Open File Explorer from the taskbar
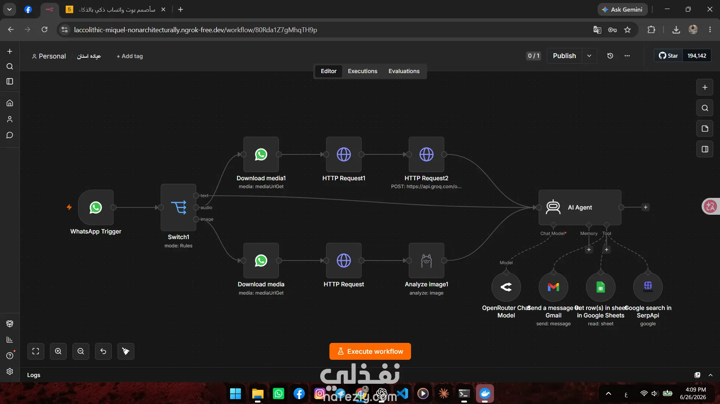The image size is (720, 404). pyautogui.click(x=257, y=394)
